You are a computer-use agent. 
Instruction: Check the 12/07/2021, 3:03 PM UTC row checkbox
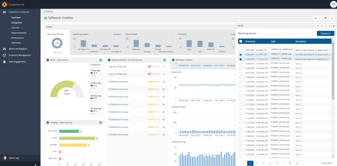pyautogui.click(x=241, y=50)
